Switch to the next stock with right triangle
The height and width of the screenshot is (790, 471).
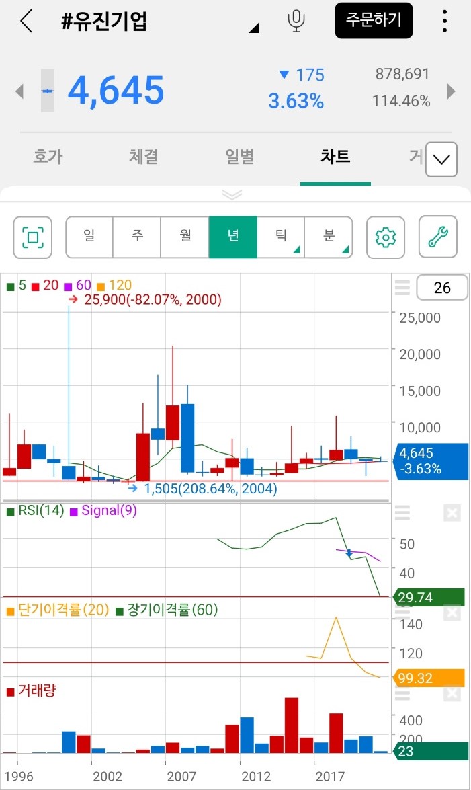[451, 91]
